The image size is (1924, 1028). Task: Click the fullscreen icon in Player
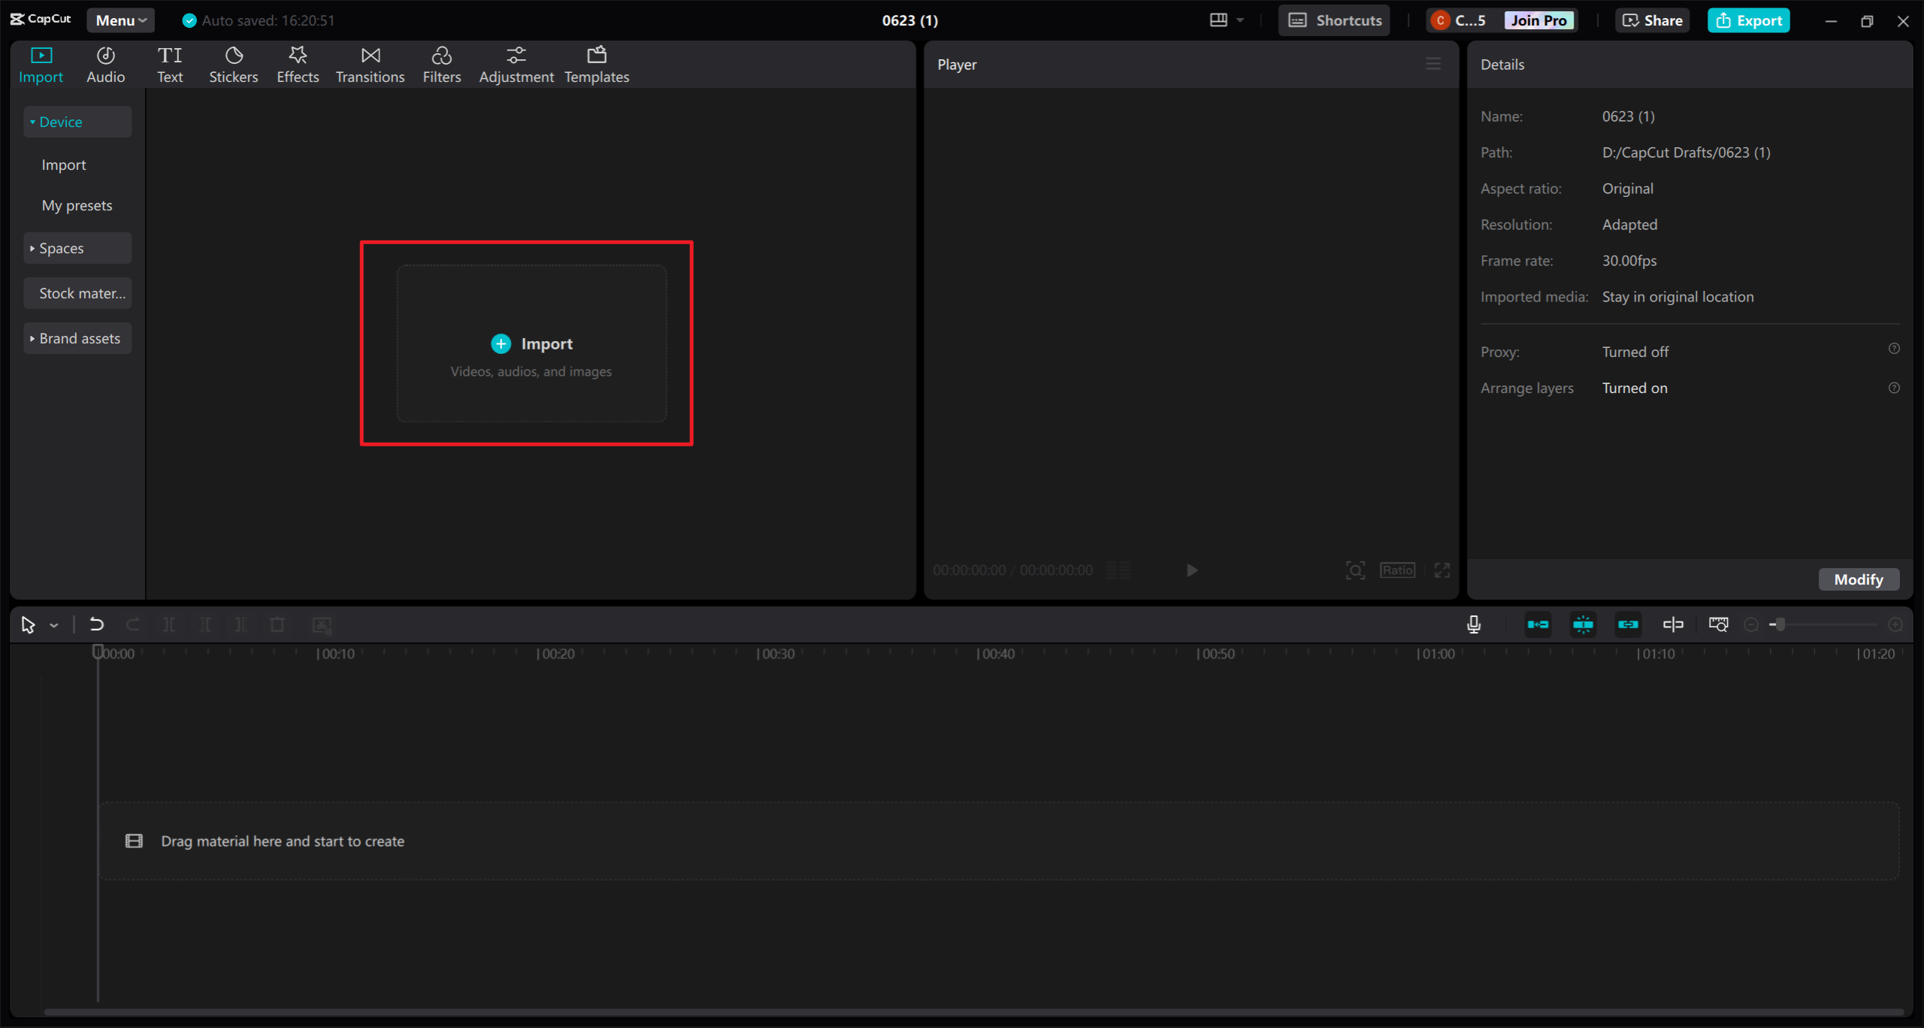[1441, 570]
